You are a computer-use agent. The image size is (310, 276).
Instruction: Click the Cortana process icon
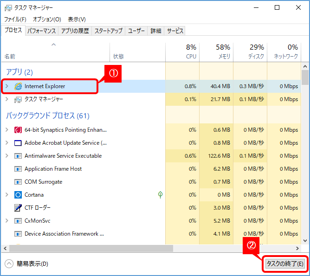click(18, 195)
